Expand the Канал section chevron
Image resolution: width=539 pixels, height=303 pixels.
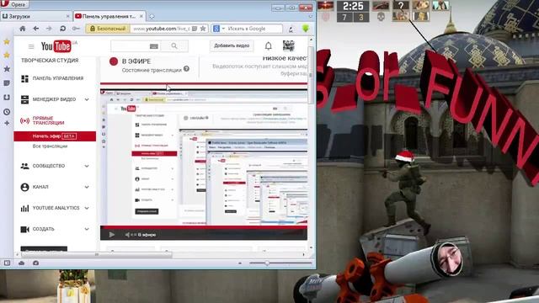pyautogui.click(x=87, y=187)
